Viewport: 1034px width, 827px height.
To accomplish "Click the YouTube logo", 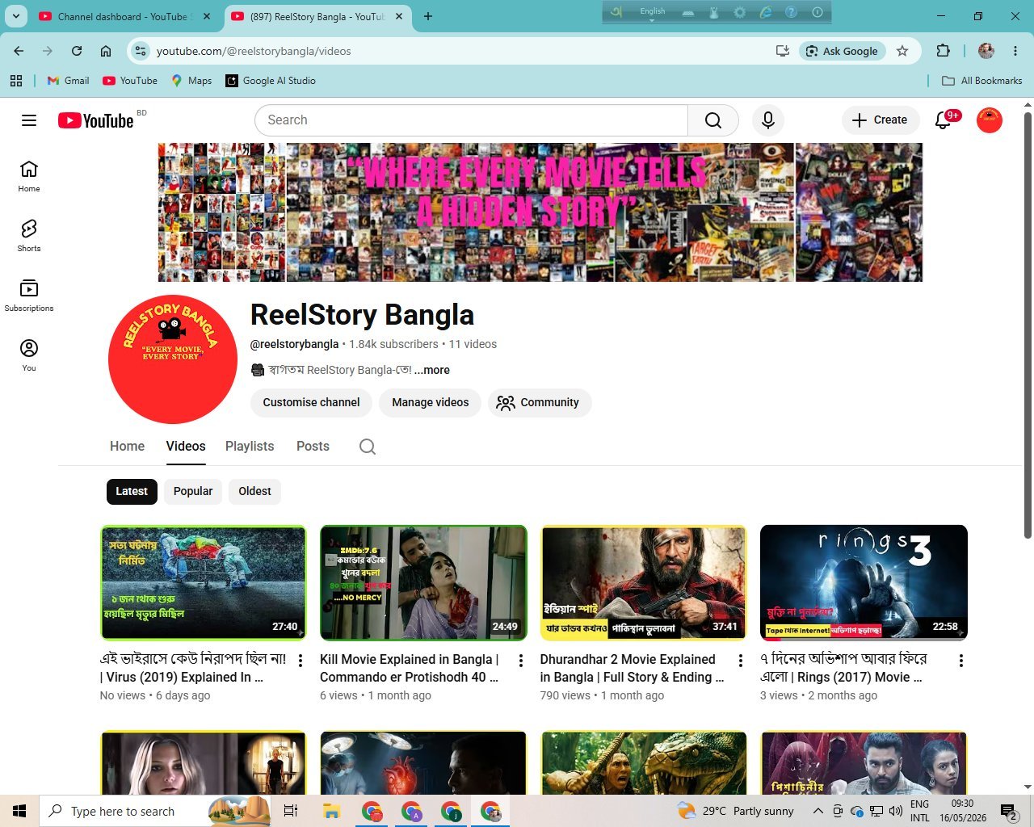I will tap(95, 120).
